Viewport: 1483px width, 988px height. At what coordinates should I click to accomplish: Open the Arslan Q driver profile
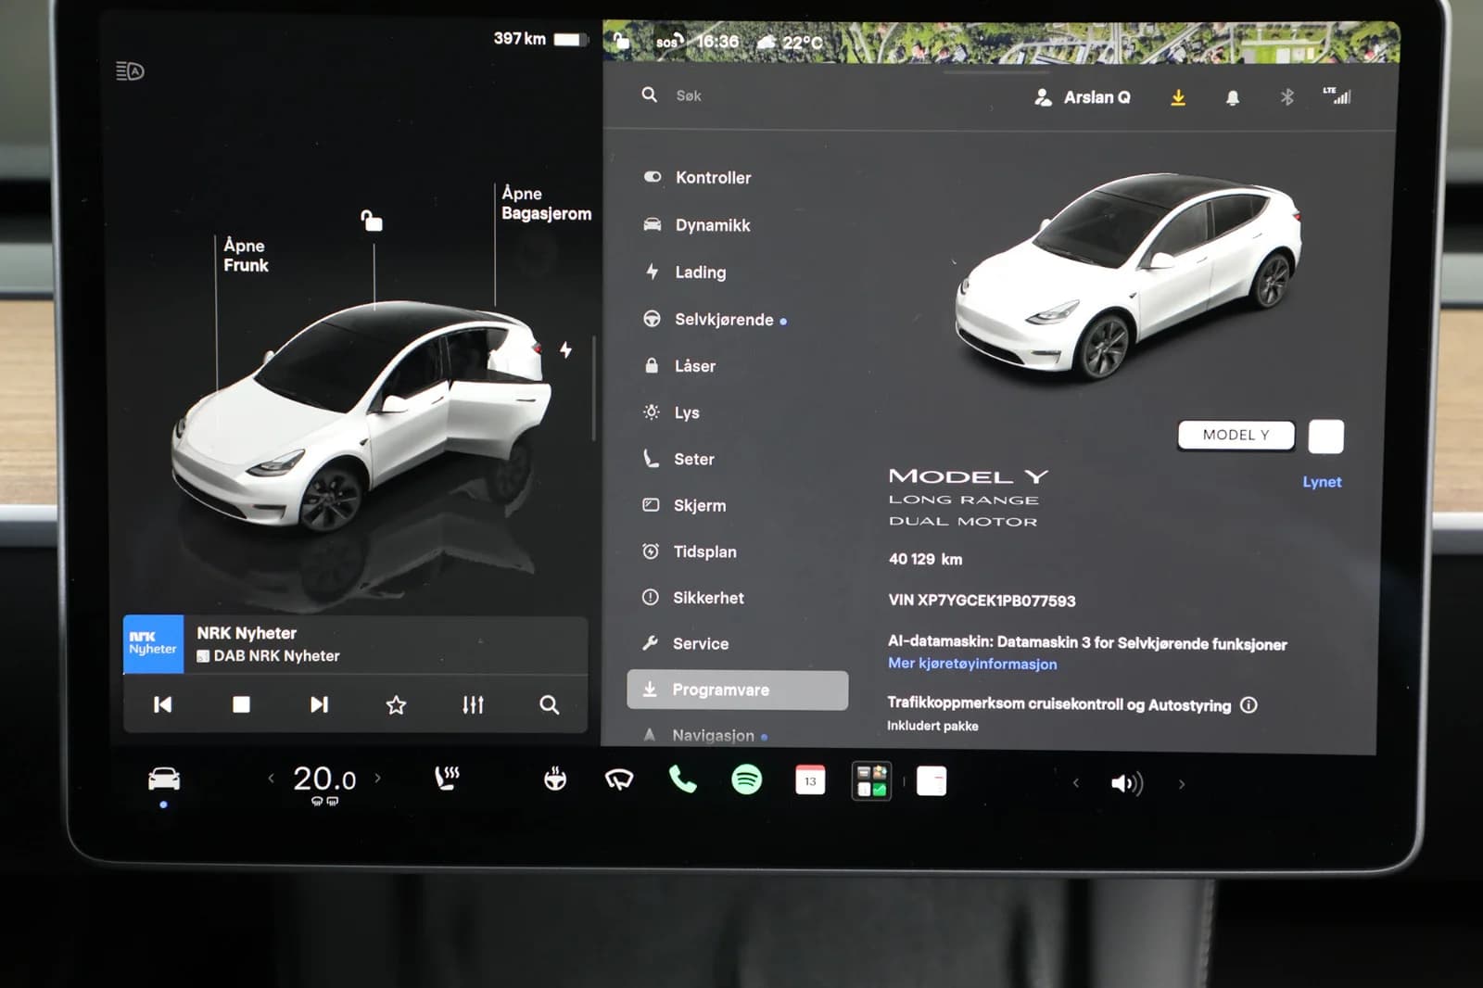tap(1083, 97)
